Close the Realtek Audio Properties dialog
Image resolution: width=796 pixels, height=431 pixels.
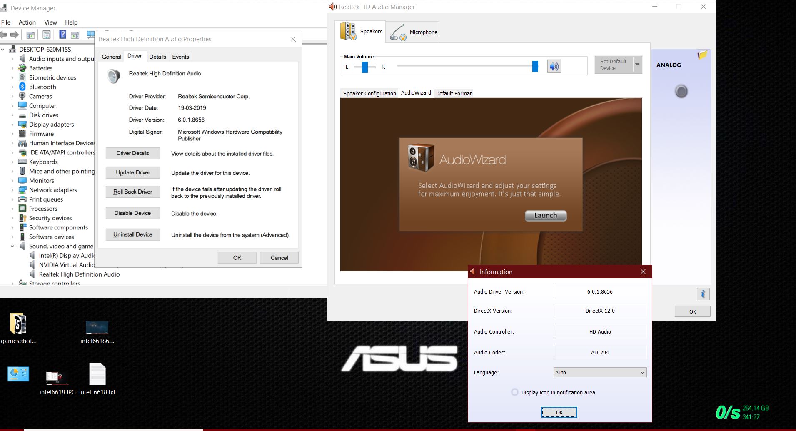pos(293,39)
